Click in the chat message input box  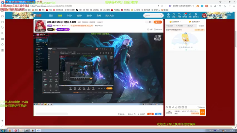coord(186,112)
